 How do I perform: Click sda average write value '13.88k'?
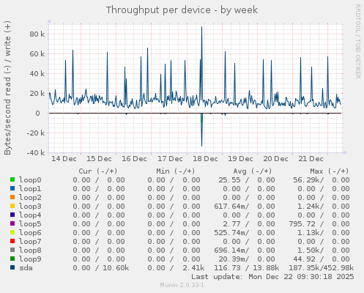(266, 268)
